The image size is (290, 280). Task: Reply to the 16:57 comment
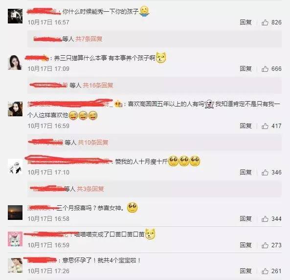point(245,22)
